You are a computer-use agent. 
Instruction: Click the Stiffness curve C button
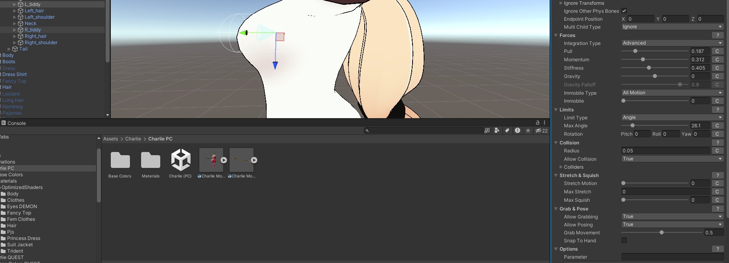pos(717,68)
